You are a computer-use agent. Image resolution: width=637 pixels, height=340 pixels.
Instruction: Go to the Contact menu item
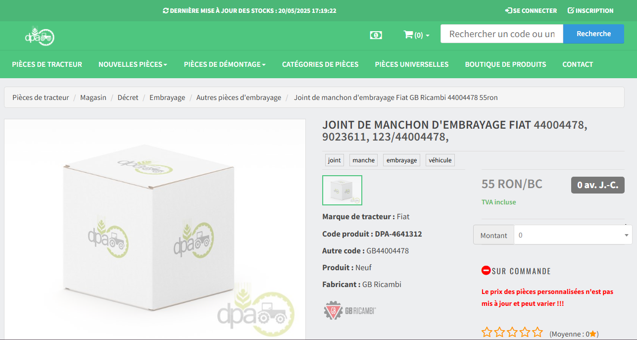[578, 64]
